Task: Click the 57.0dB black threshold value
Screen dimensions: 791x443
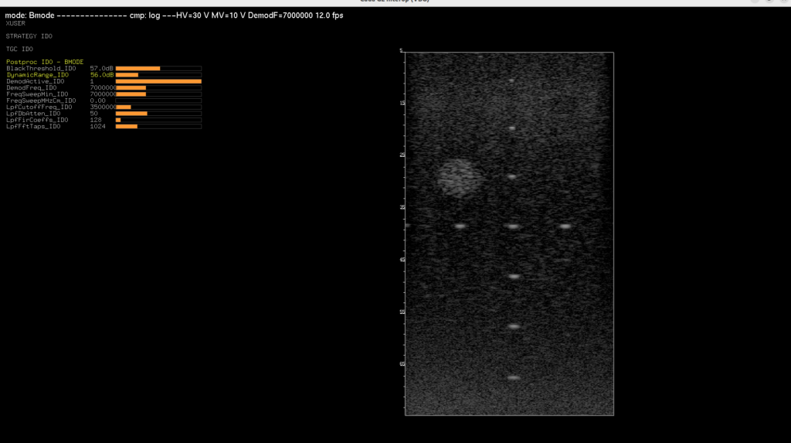Action: pos(101,68)
